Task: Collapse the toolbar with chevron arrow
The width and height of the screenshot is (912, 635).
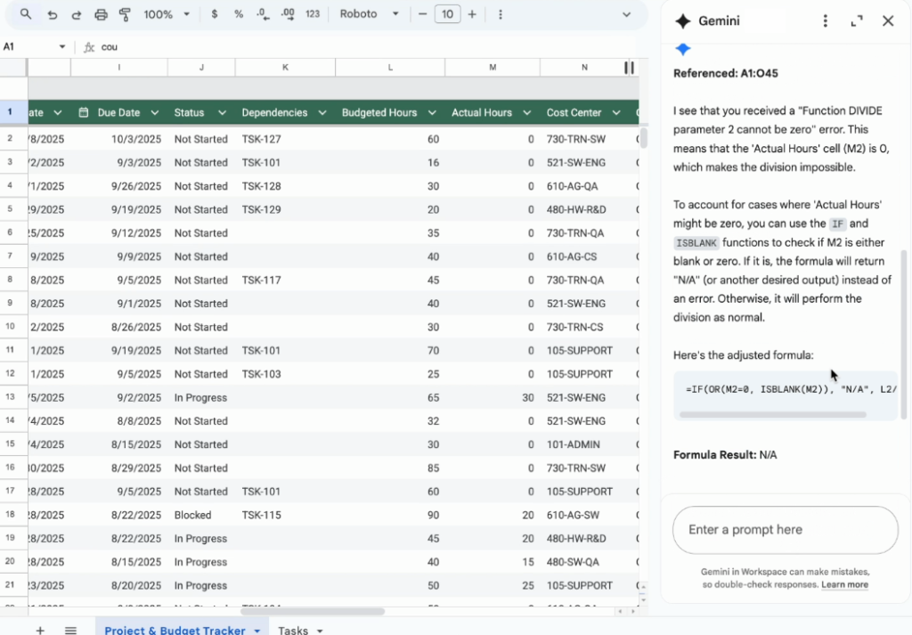Action: pos(626,14)
